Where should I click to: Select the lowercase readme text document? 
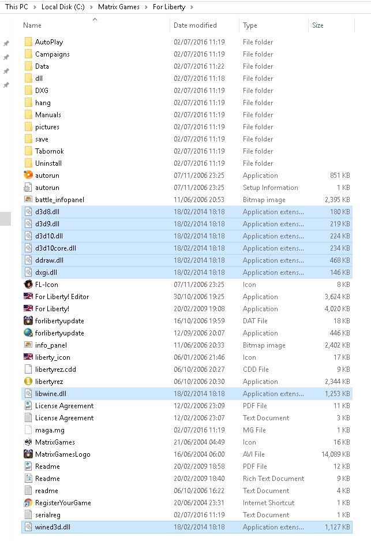click(x=47, y=490)
